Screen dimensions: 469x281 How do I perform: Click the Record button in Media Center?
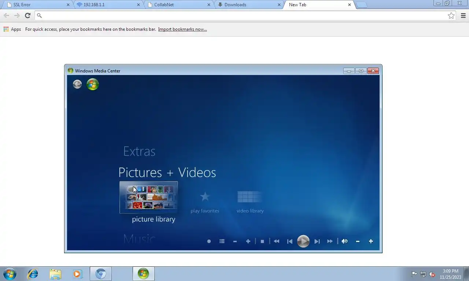pyautogui.click(x=209, y=241)
